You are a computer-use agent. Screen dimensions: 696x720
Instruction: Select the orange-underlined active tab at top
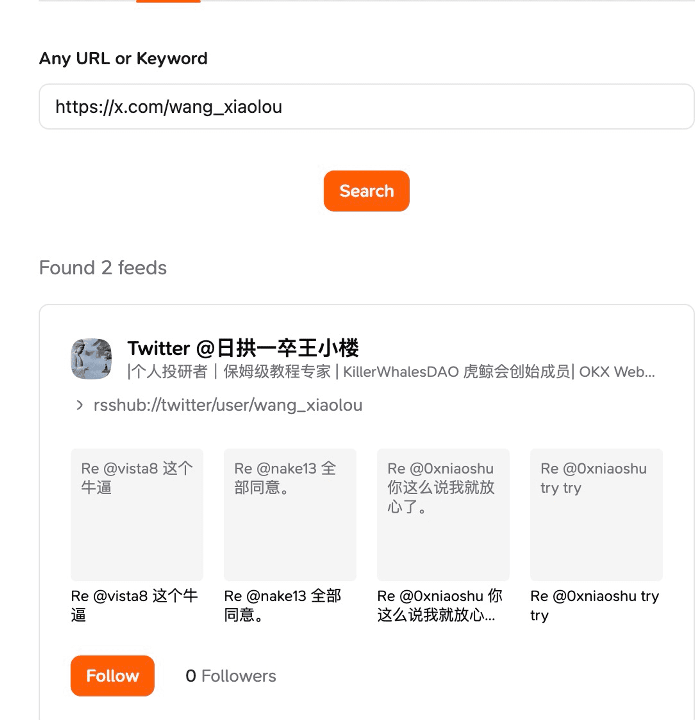(x=168, y=1)
